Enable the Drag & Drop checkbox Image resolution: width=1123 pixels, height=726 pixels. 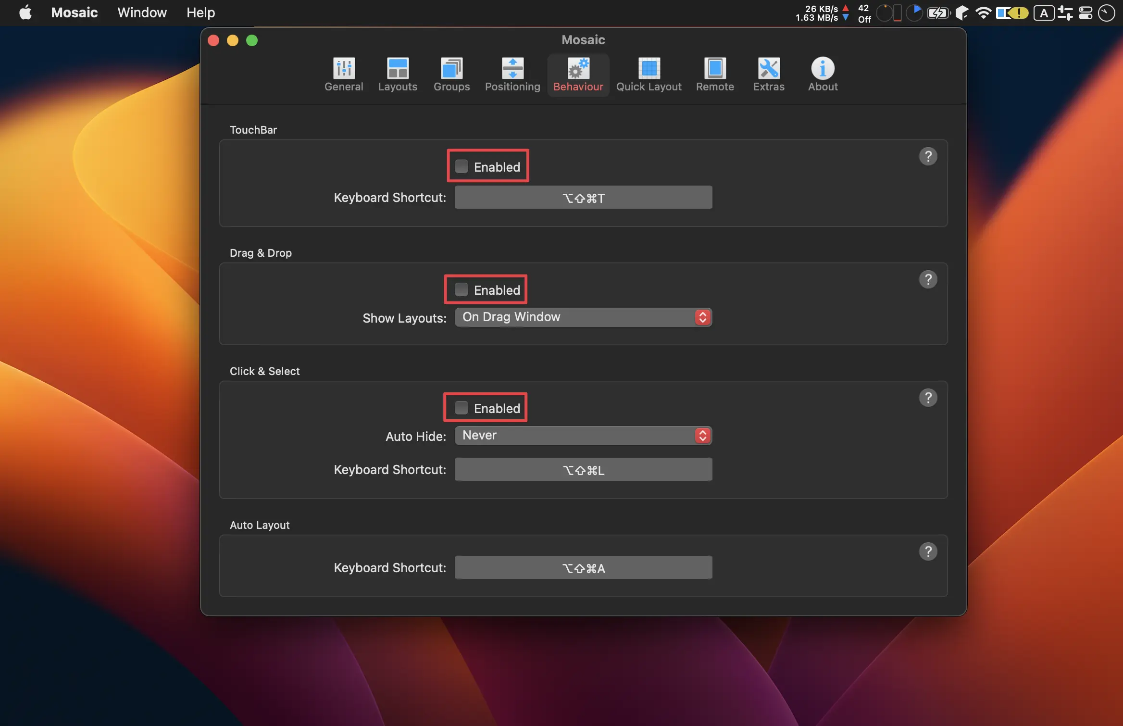[461, 289]
